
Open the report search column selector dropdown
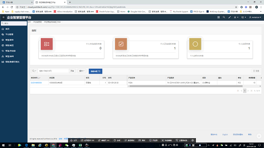point(34,71)
